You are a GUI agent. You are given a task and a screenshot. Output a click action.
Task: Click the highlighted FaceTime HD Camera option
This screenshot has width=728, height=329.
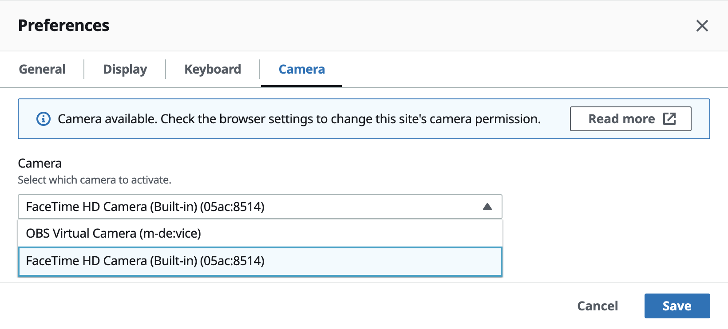pyautogui.click(x=146, y=261)
